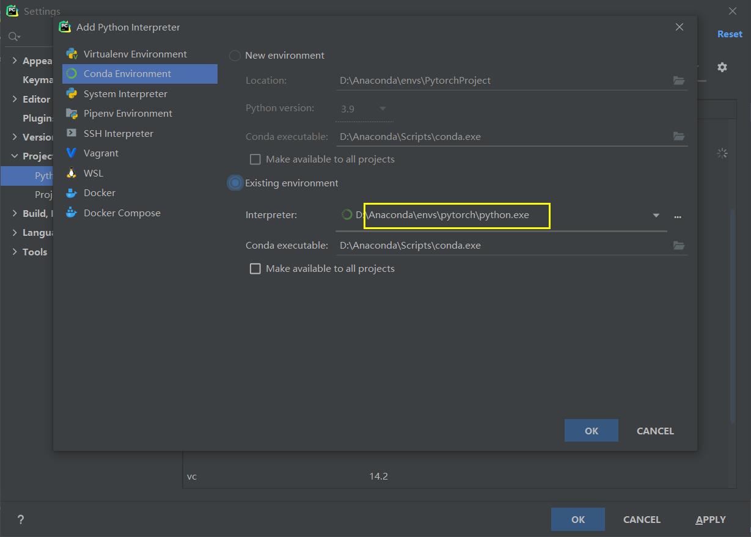Click APPLY in the Settings window
The height and width of the screenshot is (537, 751).
coord(711,519)
